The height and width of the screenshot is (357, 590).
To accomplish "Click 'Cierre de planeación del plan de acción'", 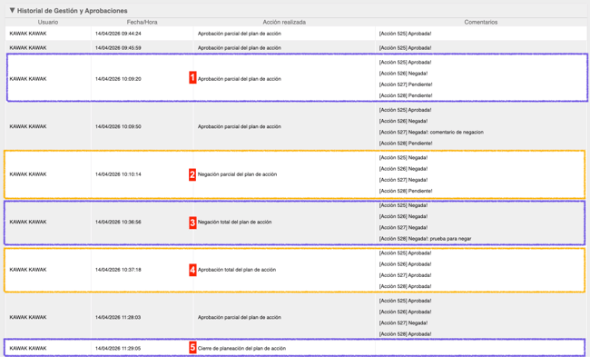I will point(241,348).
